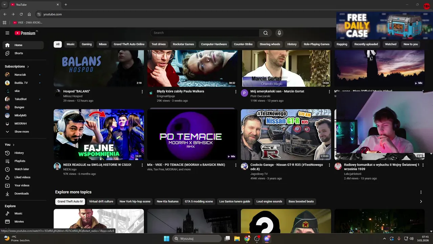This screenshot has height=244, width=433.
Task: Open Downloads in the sidebar
Action: [x=23, y=194]
